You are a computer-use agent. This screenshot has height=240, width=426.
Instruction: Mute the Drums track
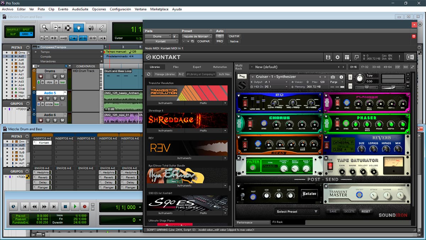point(62,76)
